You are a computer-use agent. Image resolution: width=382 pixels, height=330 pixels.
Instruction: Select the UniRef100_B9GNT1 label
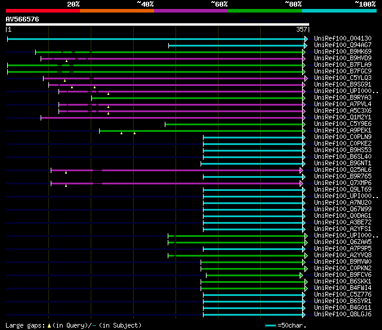coord(343,163)
